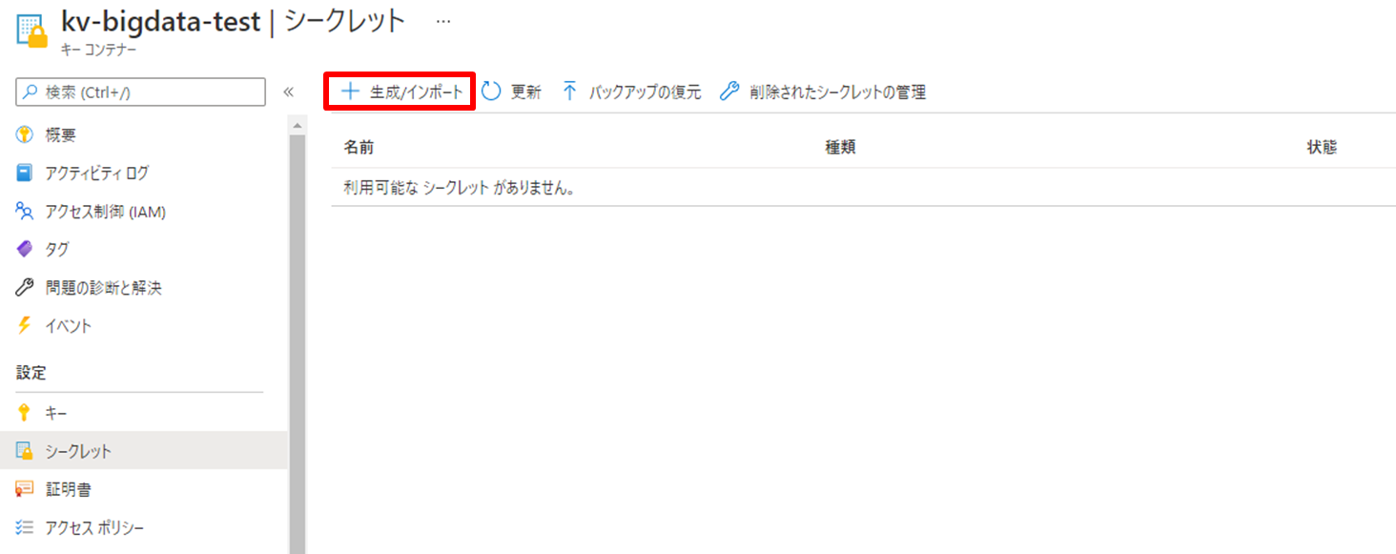Click the ellipsis more options in title
Image resolution: width=1396 pixels, height=554 pixels.
point(443,22)
